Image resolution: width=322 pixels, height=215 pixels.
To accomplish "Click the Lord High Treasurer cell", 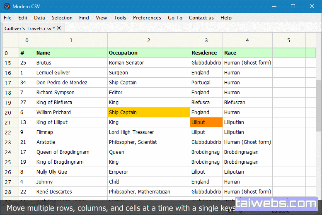I will point(149,132).
